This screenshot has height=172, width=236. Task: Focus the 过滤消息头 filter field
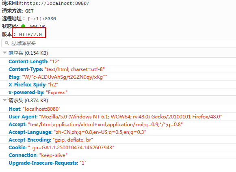click(119, 43)
